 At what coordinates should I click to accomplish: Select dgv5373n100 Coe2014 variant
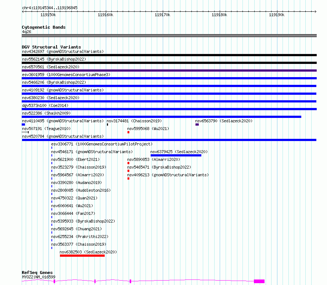tap(45, 105)
